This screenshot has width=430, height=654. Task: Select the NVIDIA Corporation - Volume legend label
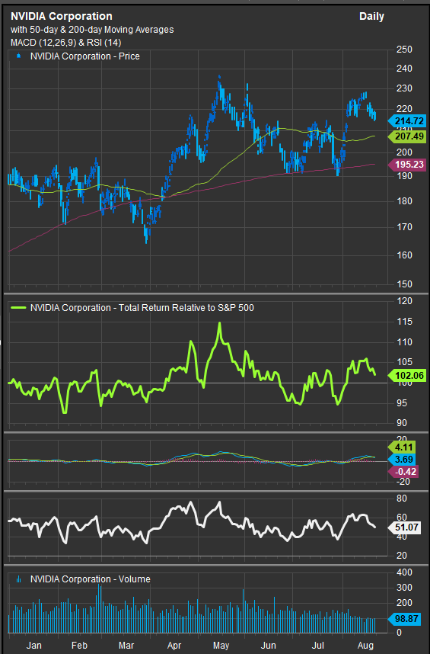[91, 579]
